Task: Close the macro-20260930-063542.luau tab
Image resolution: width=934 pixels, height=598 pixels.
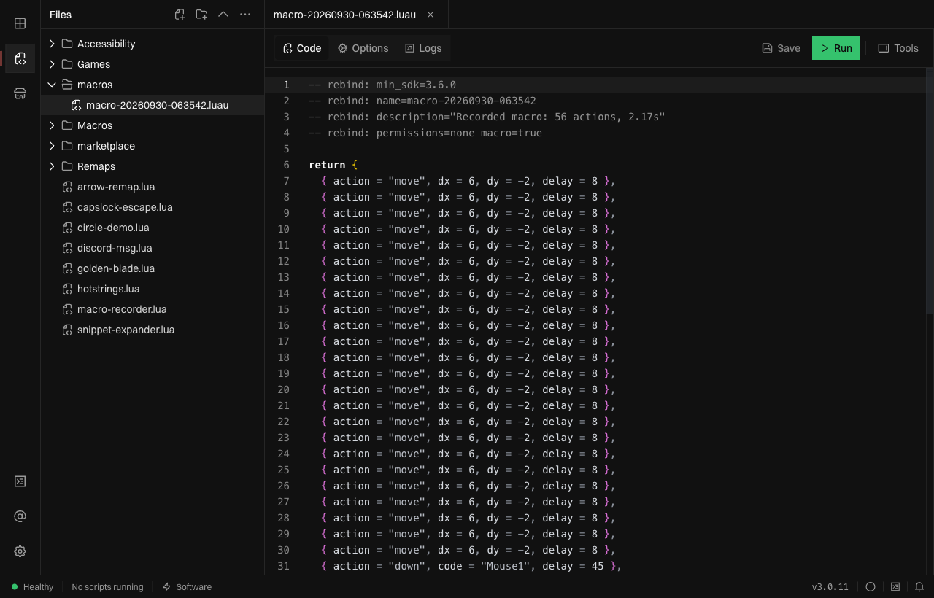Action: click(x=431, y=15)
